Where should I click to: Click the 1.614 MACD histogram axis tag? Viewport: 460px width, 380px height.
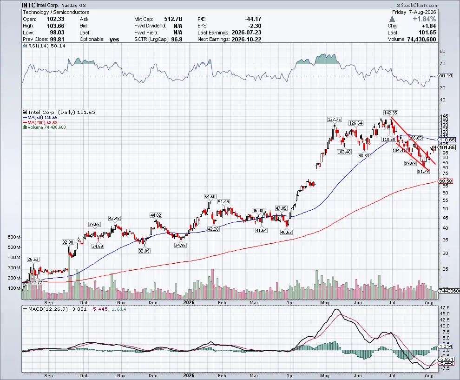coord(446,346)
